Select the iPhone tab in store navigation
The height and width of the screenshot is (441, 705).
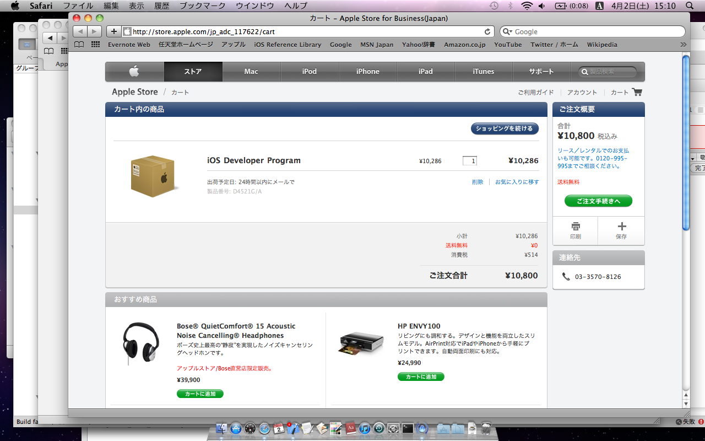[x=368, y=72]
